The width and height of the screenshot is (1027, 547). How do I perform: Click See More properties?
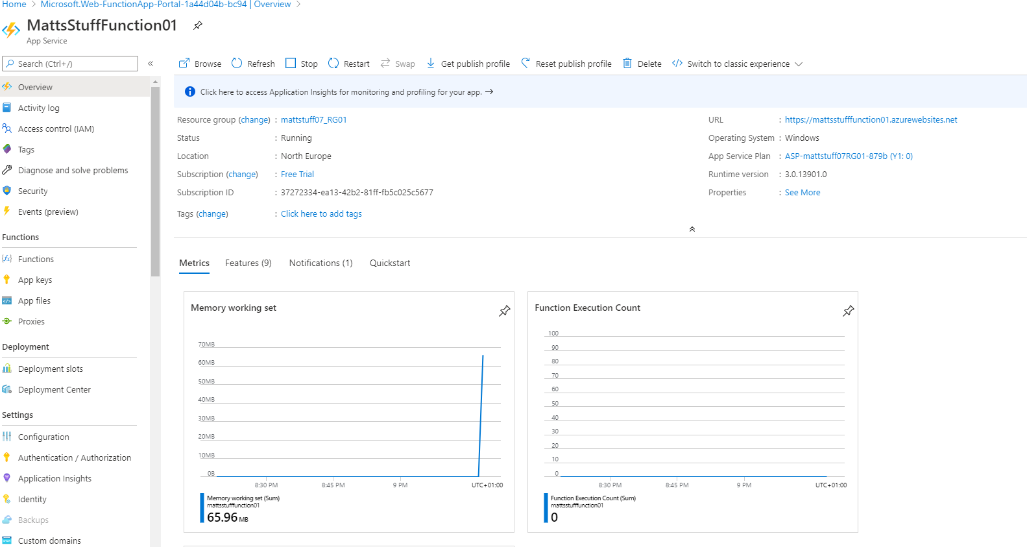point(803,193)
